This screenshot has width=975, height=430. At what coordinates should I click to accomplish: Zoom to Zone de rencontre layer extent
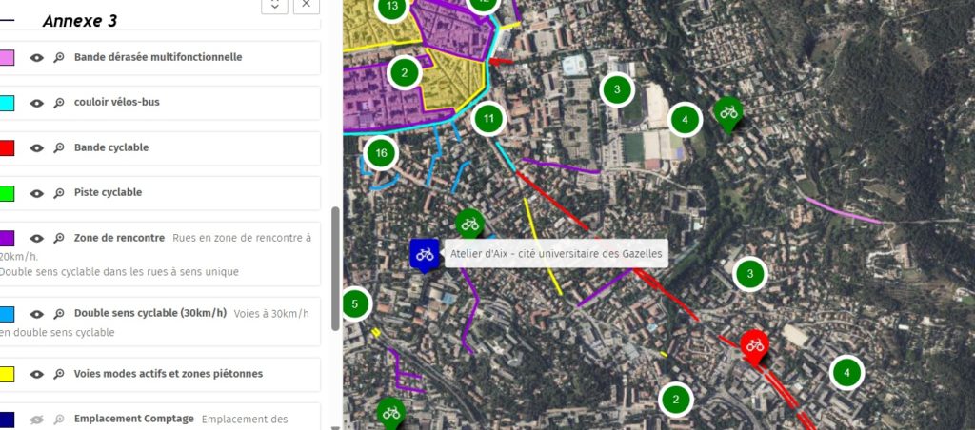pyautogui.click(x=58, y=238)
